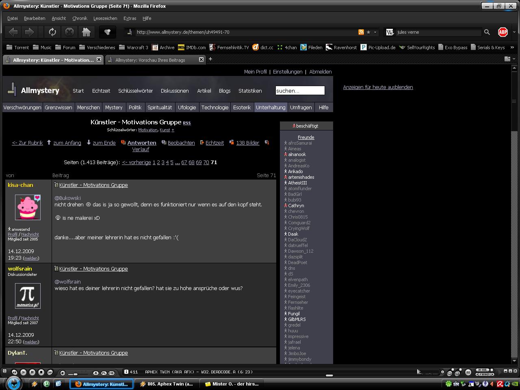Viewport: 520px width, 390px height.
Task: Click the wolfsrain pi avatar
Action: [x=28, y=295]
